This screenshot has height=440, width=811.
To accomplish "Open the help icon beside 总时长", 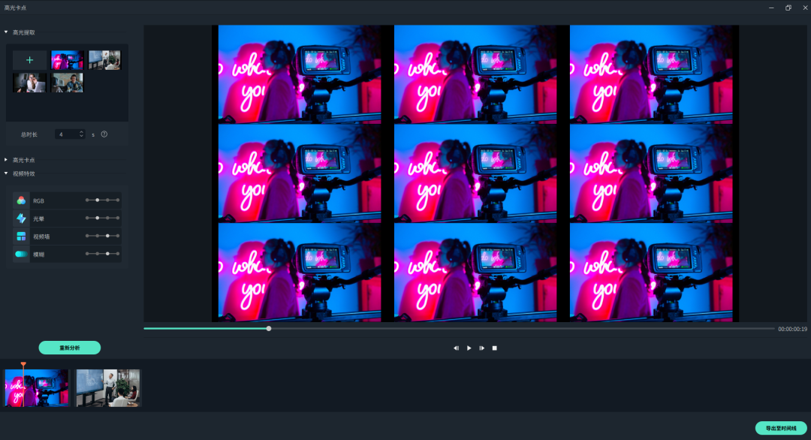I will click(x=104, y=134).
